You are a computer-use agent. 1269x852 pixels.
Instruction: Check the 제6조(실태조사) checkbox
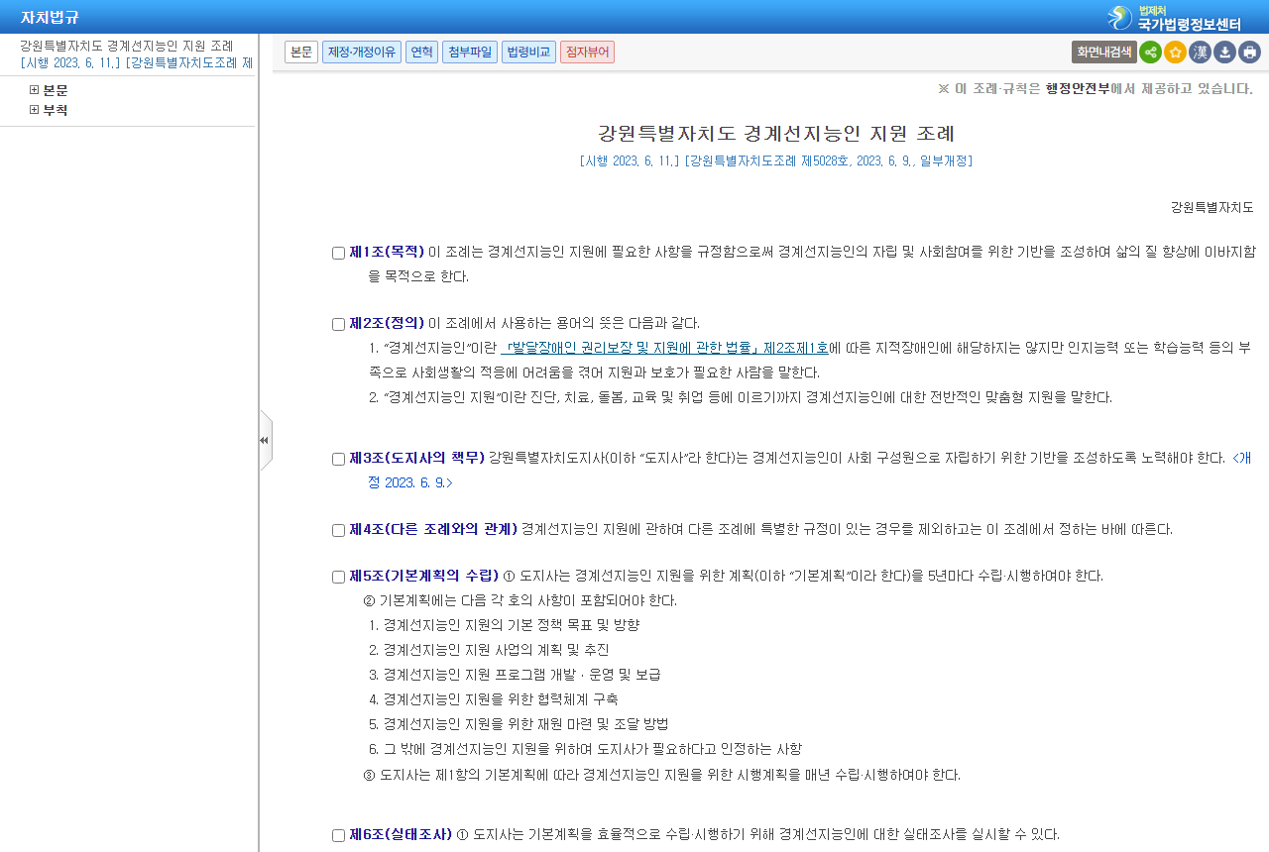(338, 835)
